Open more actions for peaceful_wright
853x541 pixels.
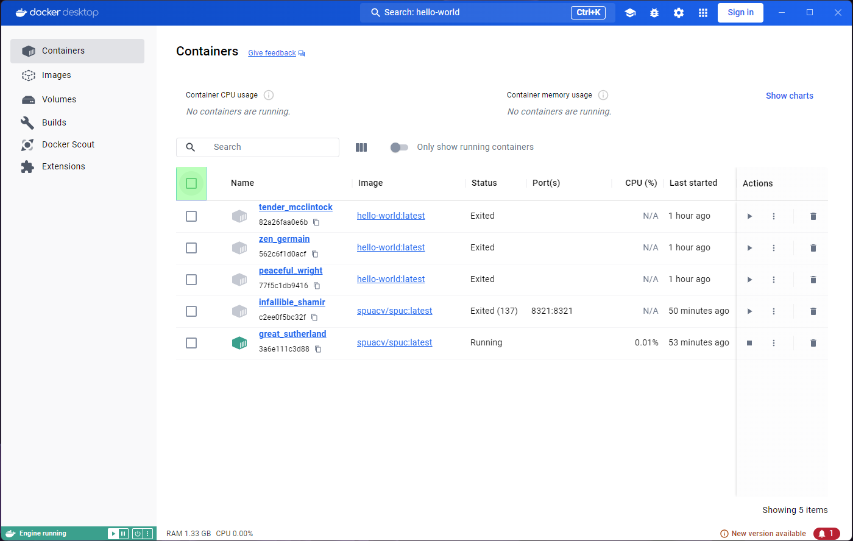tap(774, 280)
